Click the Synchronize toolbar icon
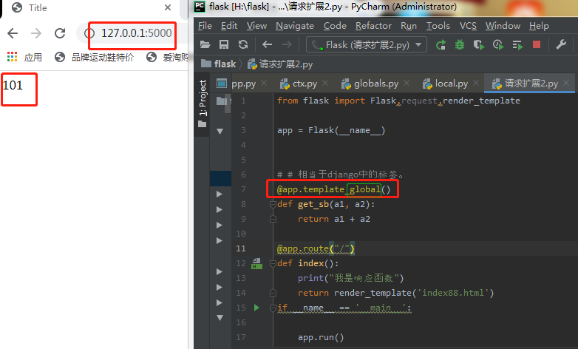Image resolution: width=578 pixels, height=349 pixels. (243, 45)
